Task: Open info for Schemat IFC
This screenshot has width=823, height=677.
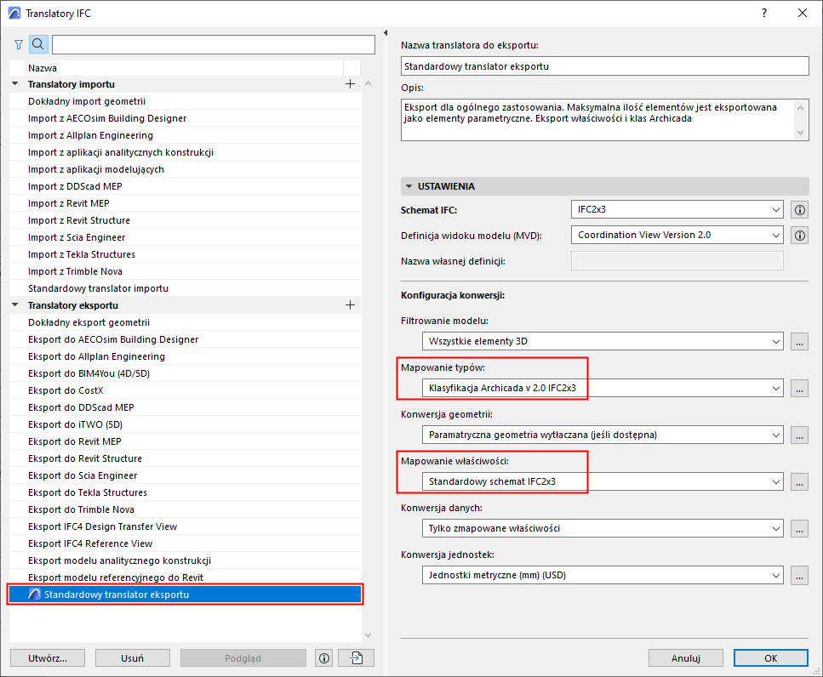Action: pos(799,210)
